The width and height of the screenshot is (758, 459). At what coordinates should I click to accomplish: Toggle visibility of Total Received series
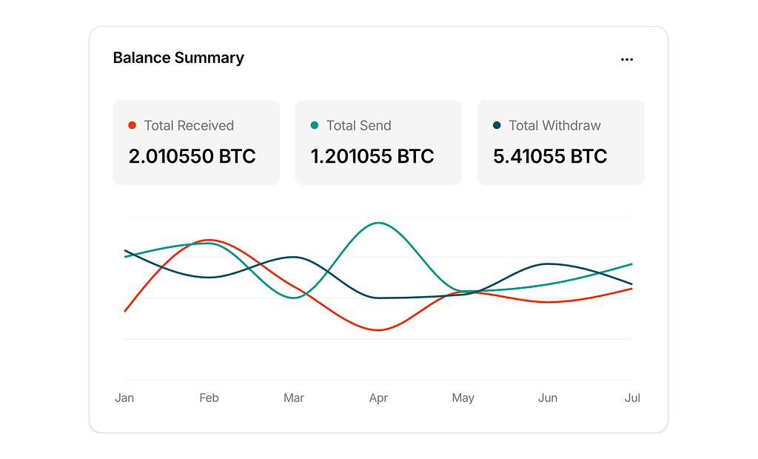[x=132, y=125]
